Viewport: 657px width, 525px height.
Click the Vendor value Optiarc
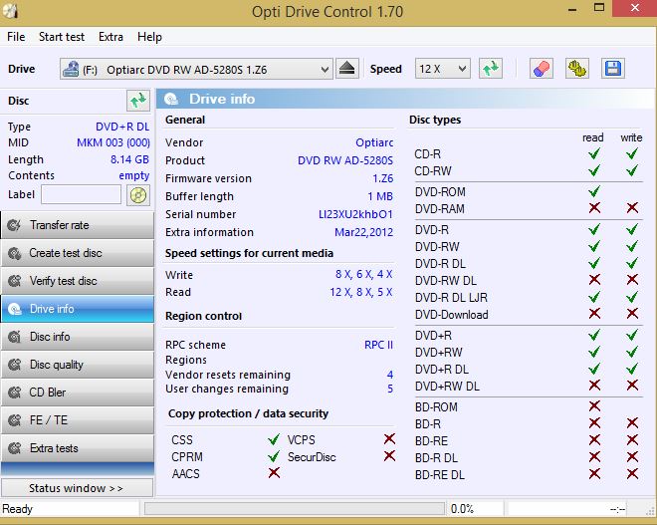point(374,142)
